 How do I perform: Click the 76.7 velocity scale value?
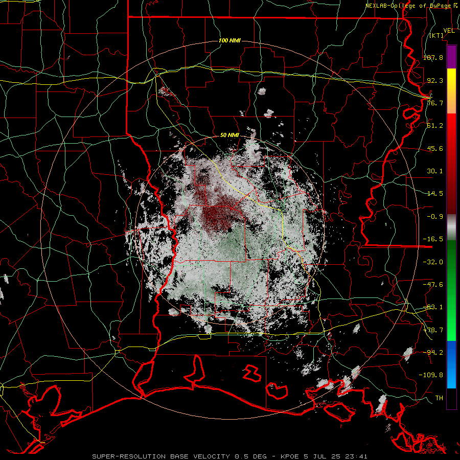click(x=435, y=103)
